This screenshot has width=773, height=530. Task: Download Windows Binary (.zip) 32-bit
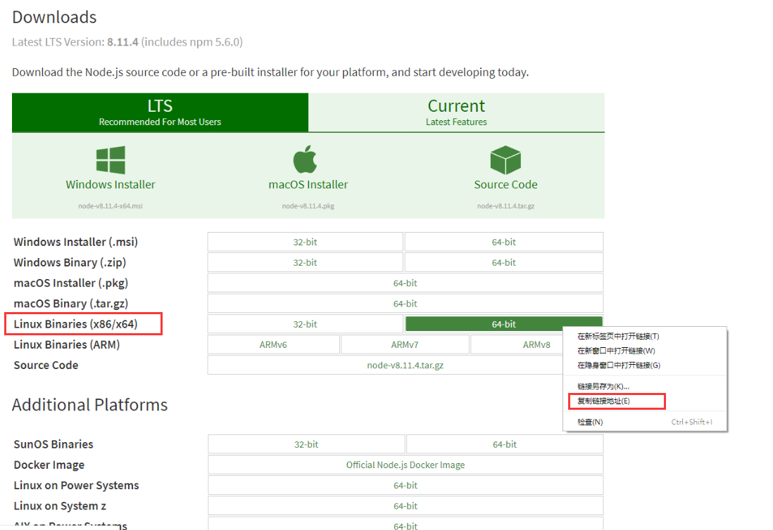click(305, 263)
